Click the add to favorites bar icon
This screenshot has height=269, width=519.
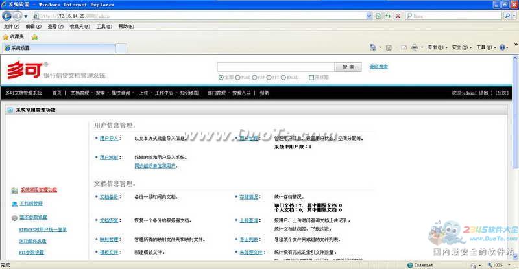tap(34, 37)
